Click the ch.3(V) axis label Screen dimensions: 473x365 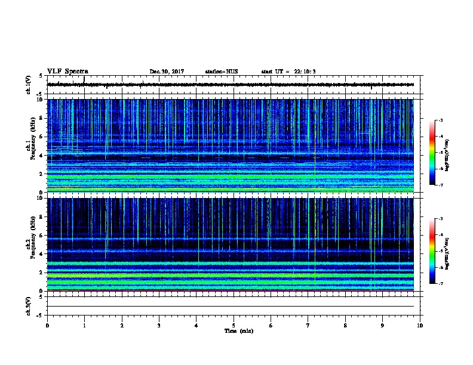28,306
